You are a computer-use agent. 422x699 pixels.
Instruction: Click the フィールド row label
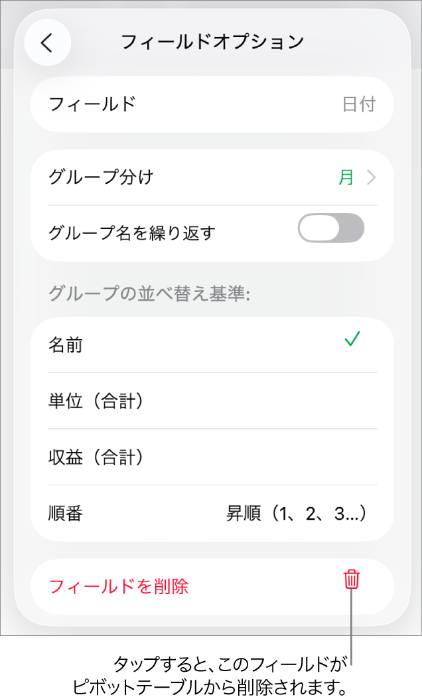(93, 104)
